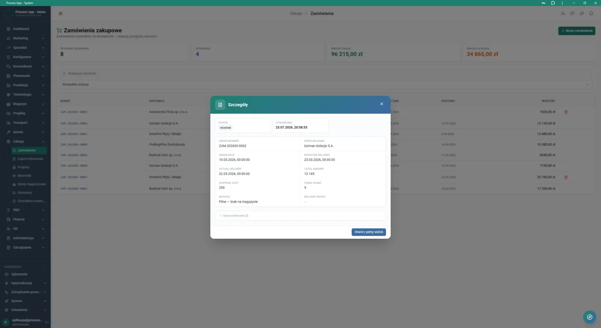Viewport: 601px width, 328px height.
Task: Open the Materiały submenu item
Action: 29,176
